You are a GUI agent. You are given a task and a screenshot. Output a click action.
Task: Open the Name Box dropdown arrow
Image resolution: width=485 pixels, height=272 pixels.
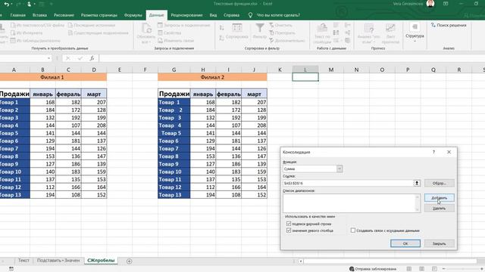[x=48, y=58]
